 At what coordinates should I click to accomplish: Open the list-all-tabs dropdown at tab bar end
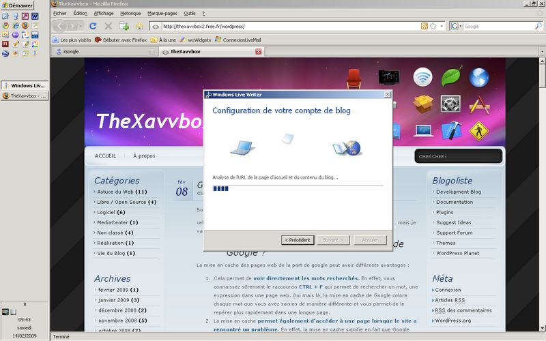(x=542, y=52)
